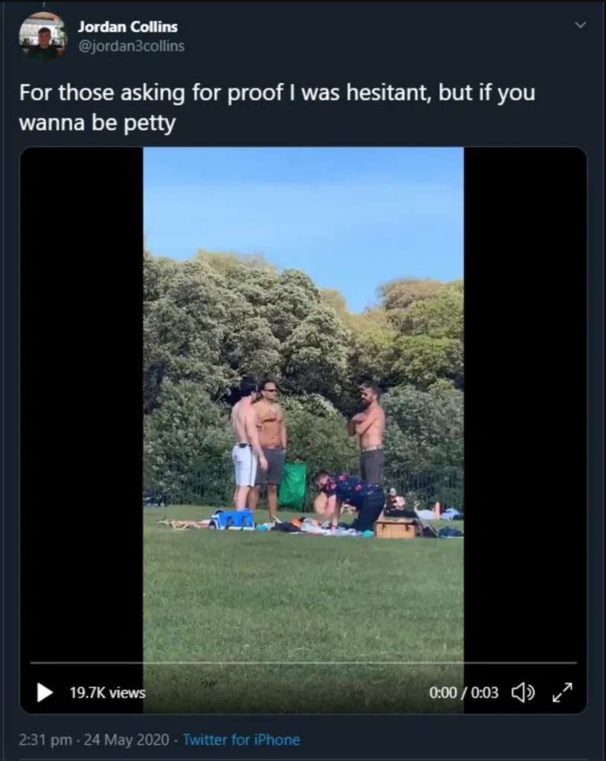The width and height of the screenshot is (606, 761).
Task: Click the wicker picnic basket in video
Action: [396, 528]
